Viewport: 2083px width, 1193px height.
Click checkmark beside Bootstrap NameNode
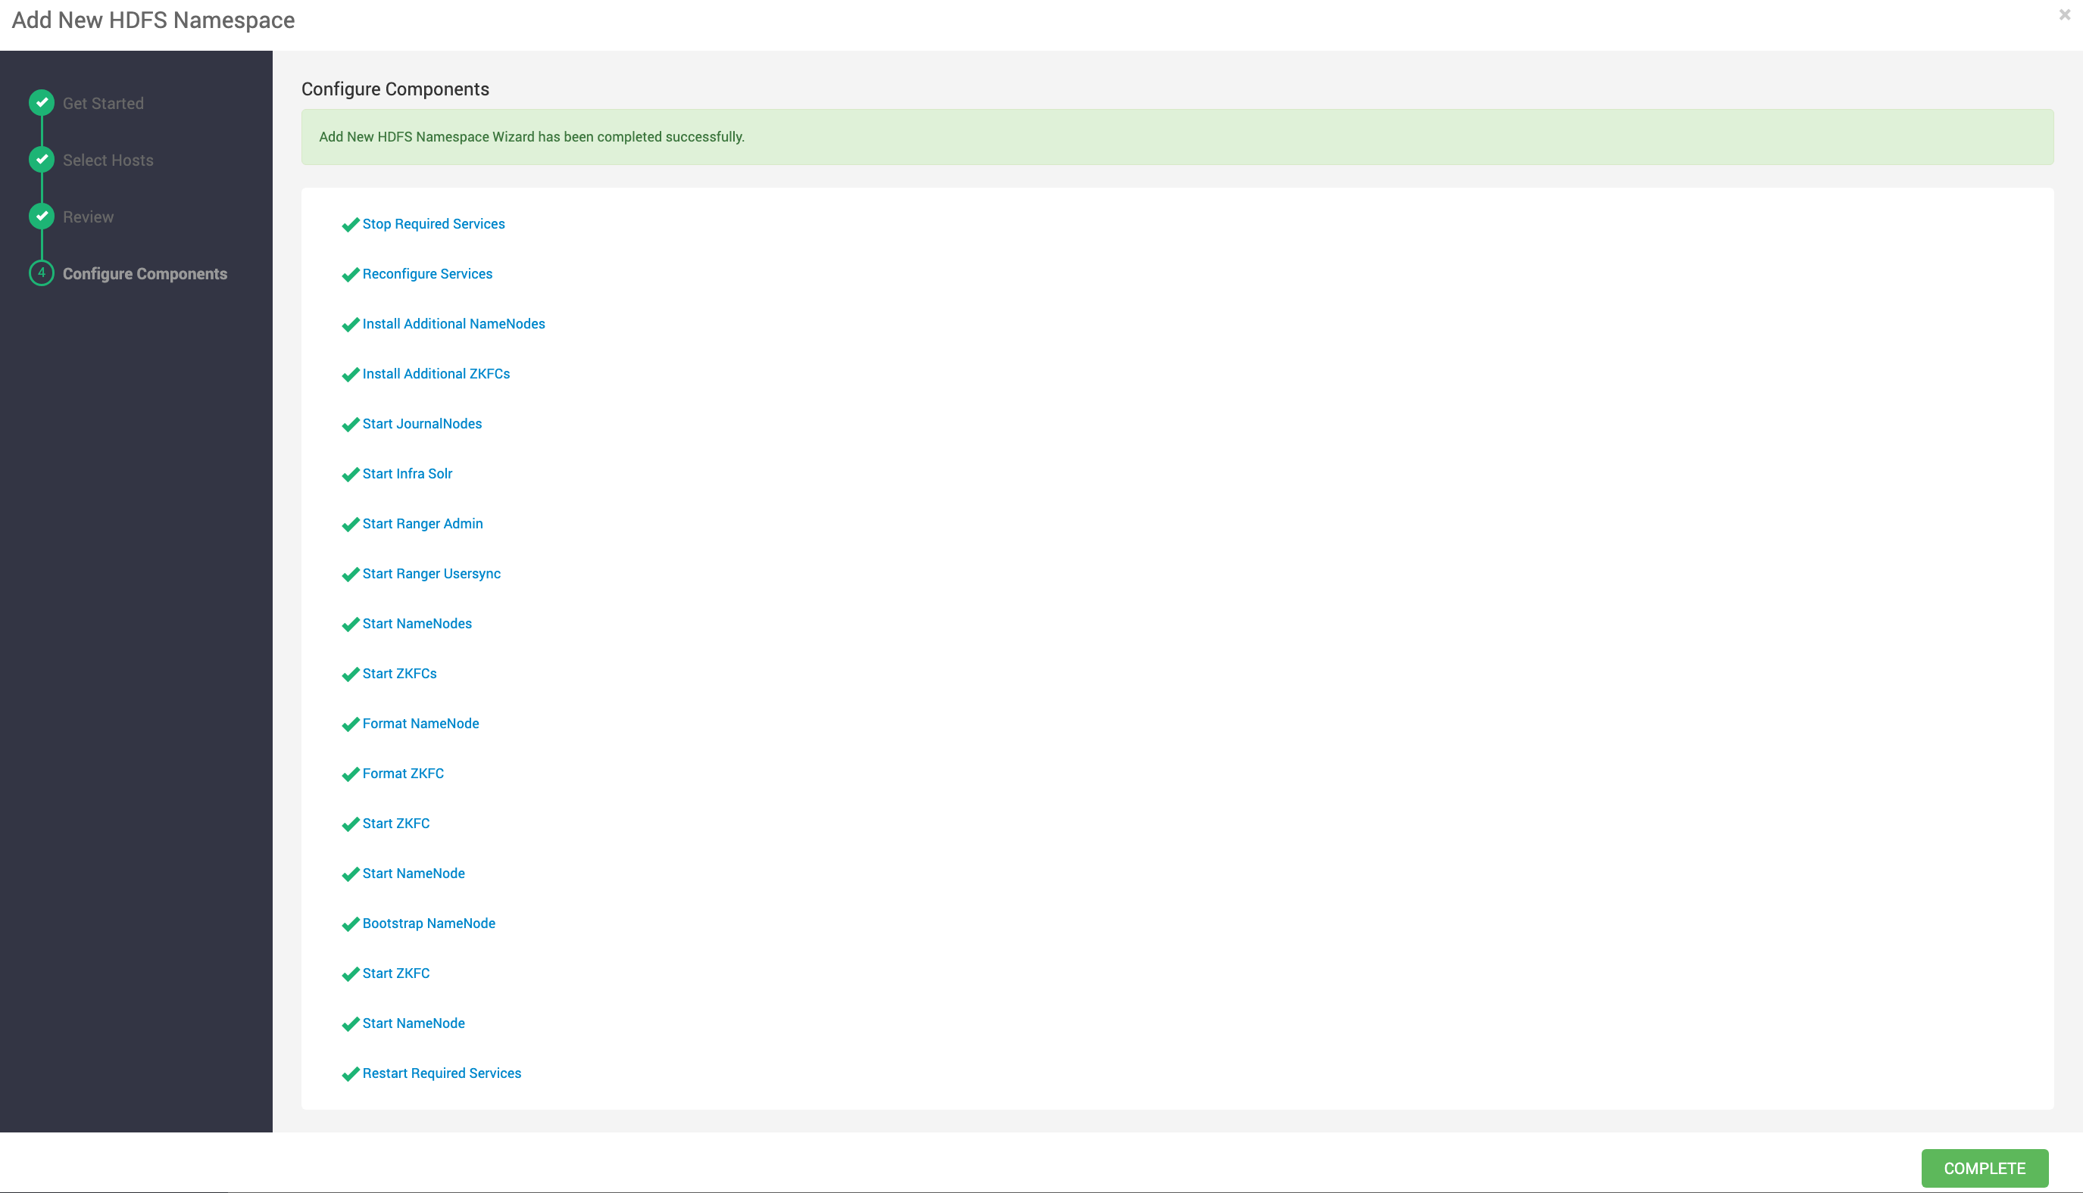(x=351, y=924)
